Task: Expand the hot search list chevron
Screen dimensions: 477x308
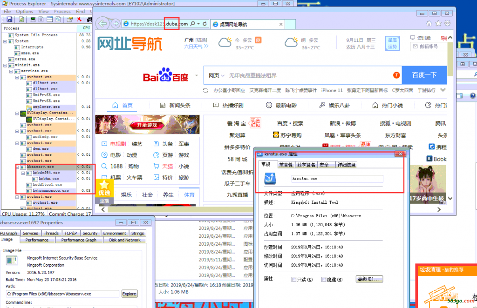Action: point(443,90)
